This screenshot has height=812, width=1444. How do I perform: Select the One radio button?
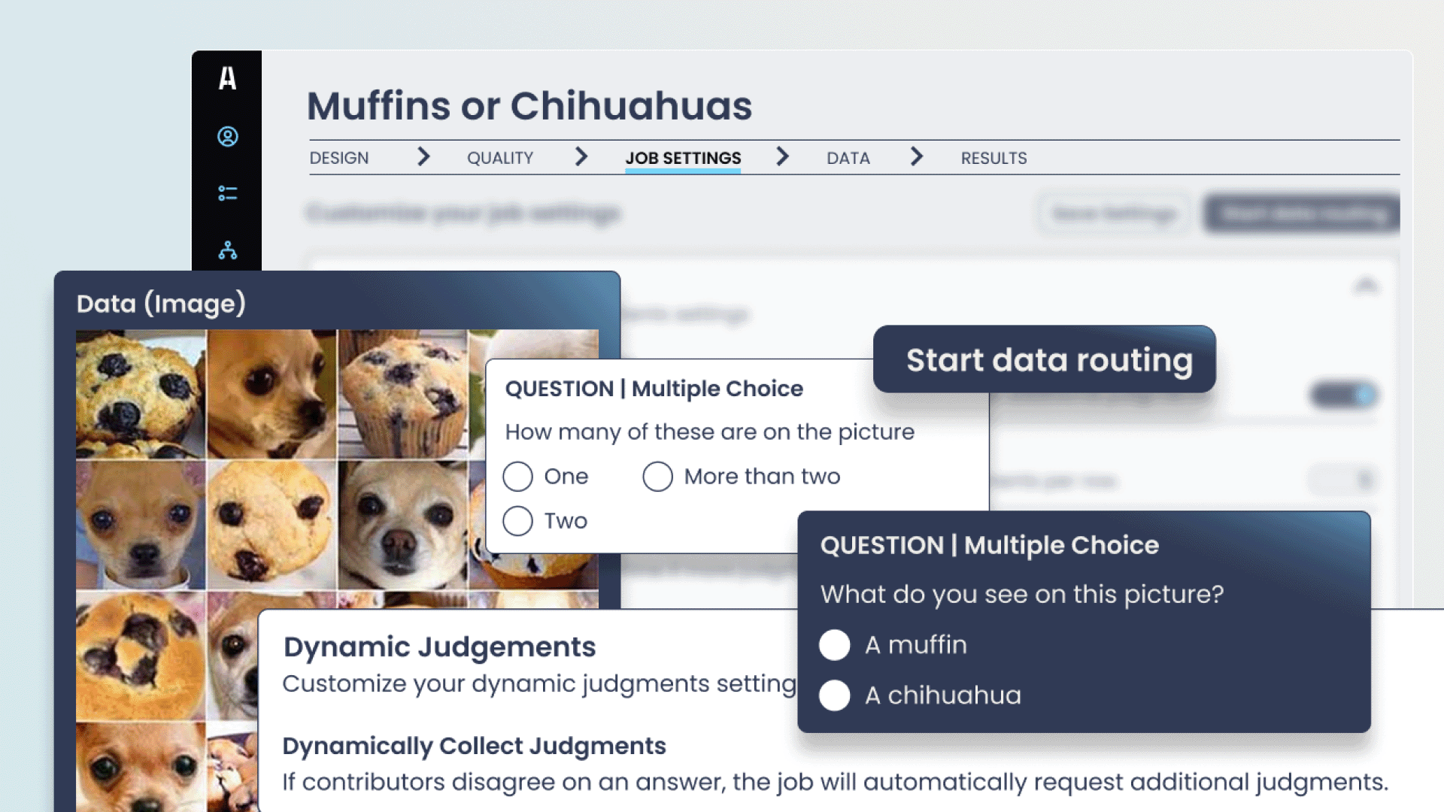pyautogui.click(x=517, y=476)
